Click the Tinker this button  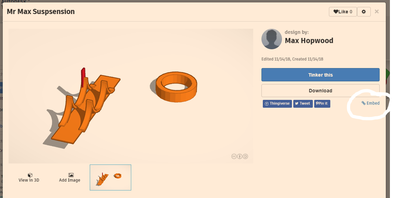pos(320,75)
